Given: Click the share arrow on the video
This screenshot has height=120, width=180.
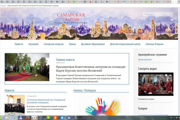Looking at the screenshot, I should click(170, 75).
